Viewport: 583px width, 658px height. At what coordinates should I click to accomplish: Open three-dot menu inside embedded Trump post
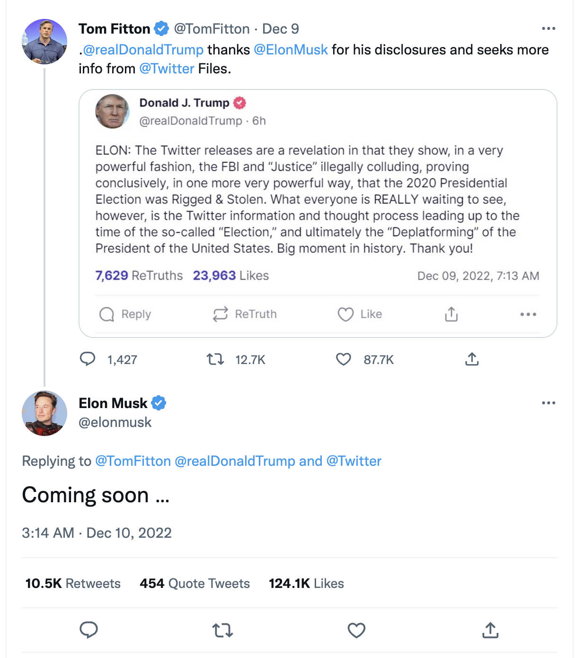point(528,314)
